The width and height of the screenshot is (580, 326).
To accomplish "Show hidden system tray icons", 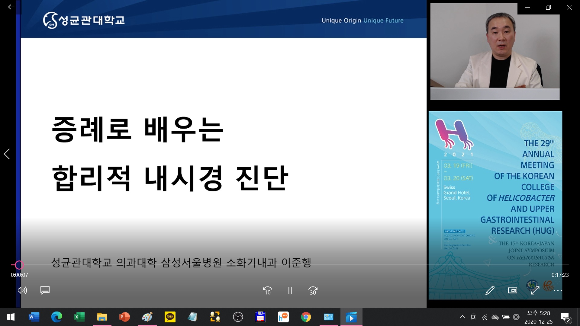I will (462, 317).
